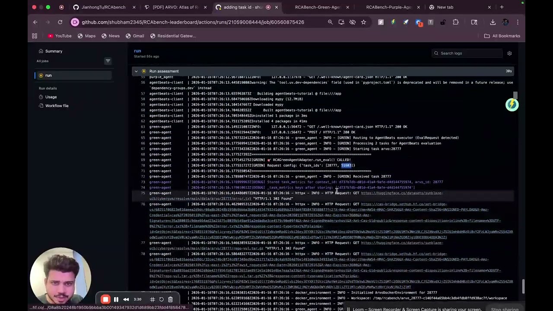This screenshot has width=553, height=311.
Task: Open the Usage run detail
Action: pyautogui.click(x=51, y=97)
